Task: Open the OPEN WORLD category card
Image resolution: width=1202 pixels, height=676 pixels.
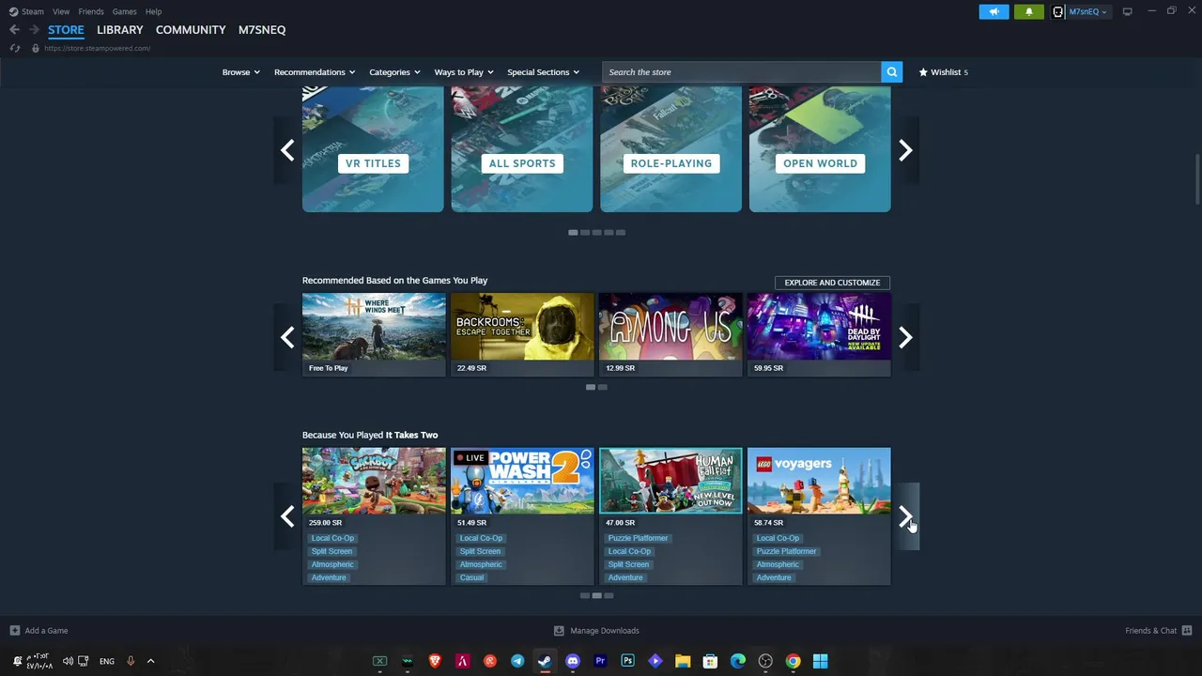Action: pos(820,149)
